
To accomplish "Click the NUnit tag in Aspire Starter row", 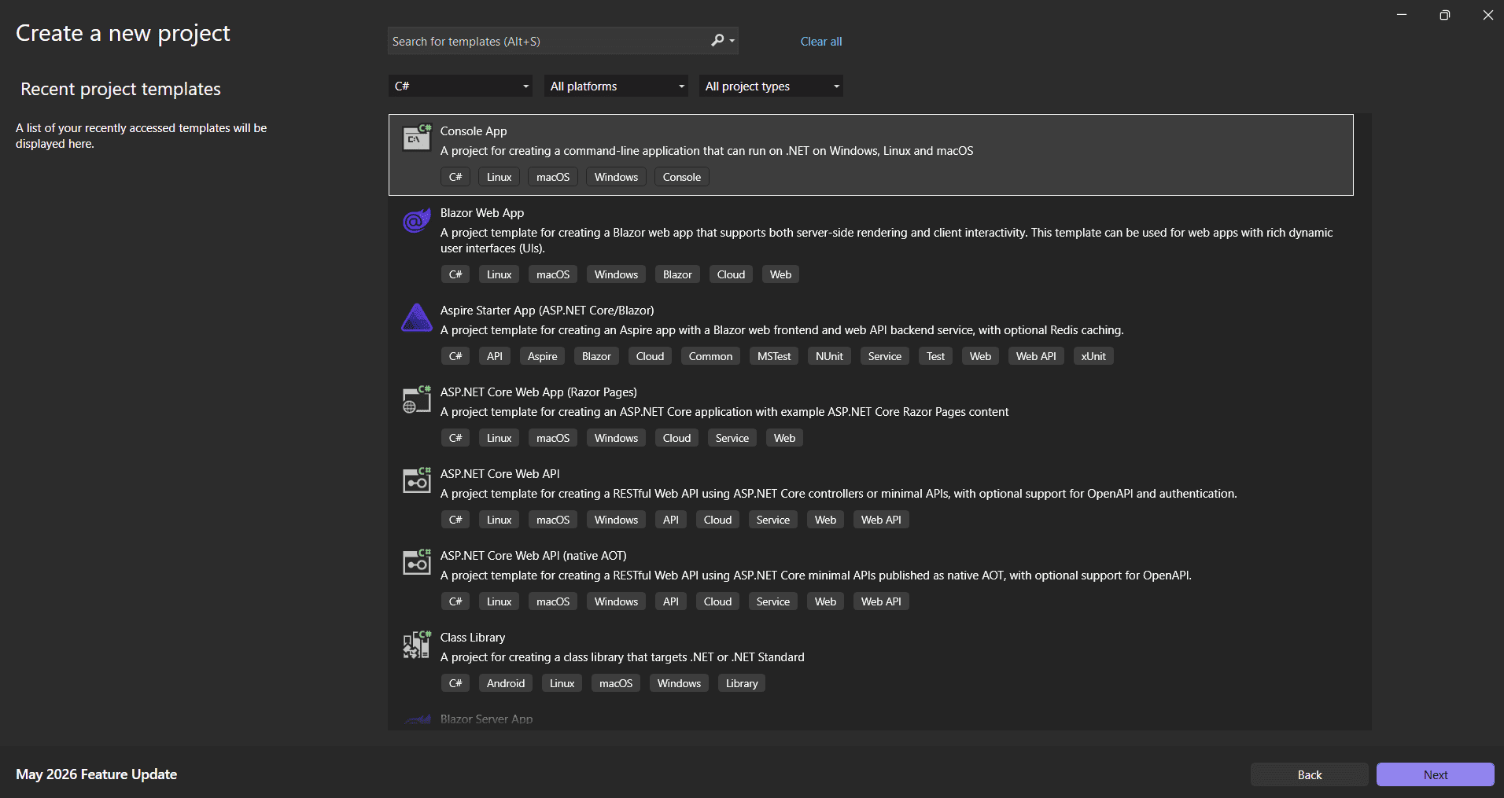I will point(829,356).
